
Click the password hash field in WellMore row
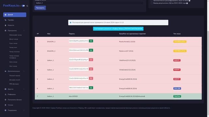[79, 60]
